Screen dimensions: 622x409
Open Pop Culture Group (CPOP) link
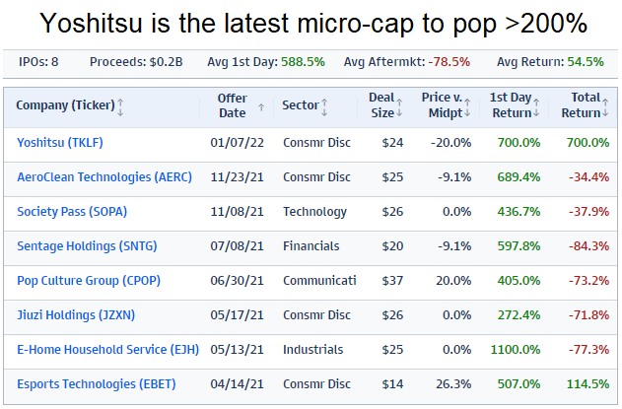tap(89, 280)
